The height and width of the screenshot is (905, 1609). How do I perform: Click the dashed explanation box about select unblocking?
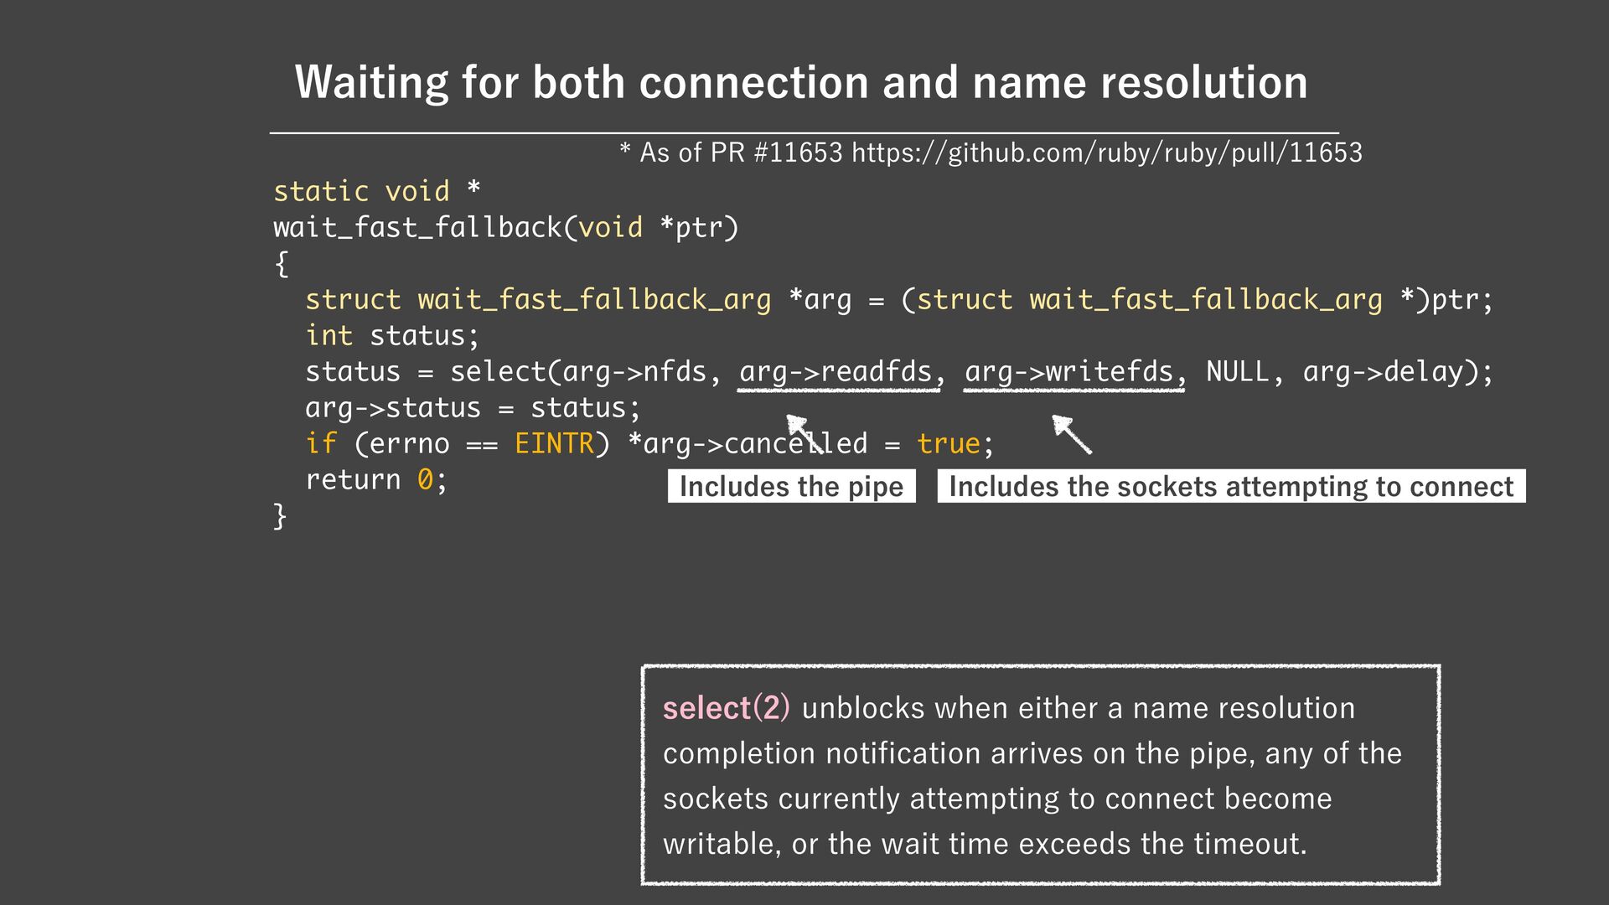click(1040, 775)
